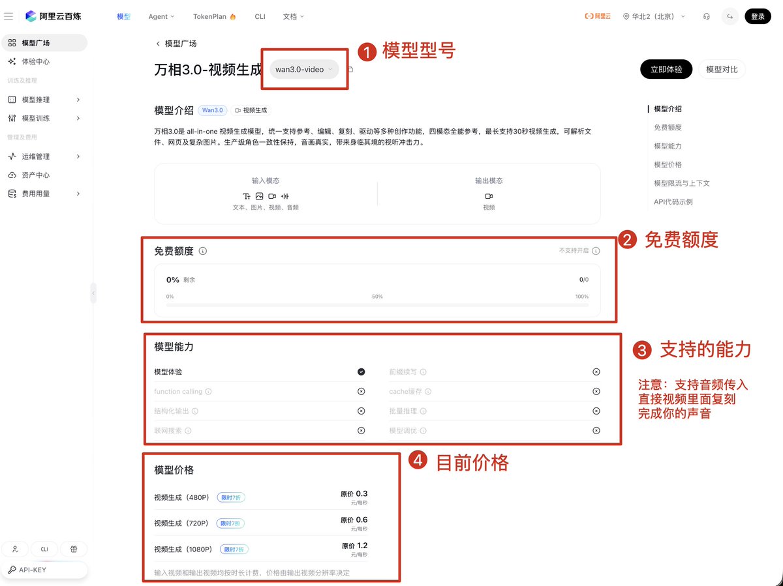Viewport: 783px width, 586px height.
Task: Click the 模型对比 button
Action: point(722,69)
